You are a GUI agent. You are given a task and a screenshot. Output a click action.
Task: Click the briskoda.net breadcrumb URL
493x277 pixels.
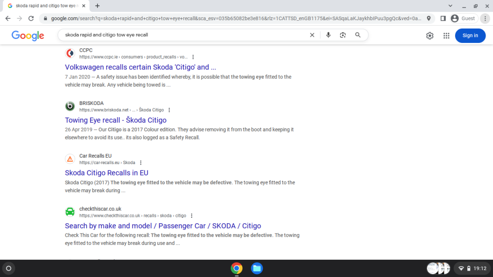coord(121,110)
